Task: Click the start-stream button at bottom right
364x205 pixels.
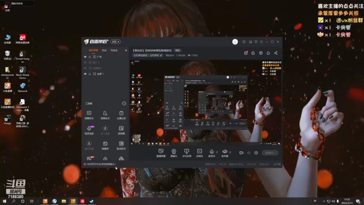Action: tap(270, 153)
